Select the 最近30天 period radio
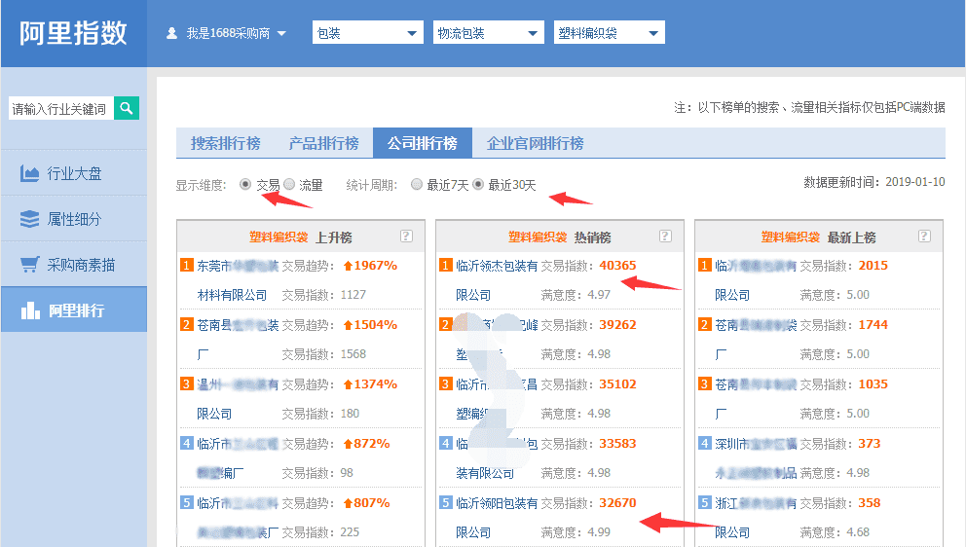Screen dimensions: 966x547 478,184
